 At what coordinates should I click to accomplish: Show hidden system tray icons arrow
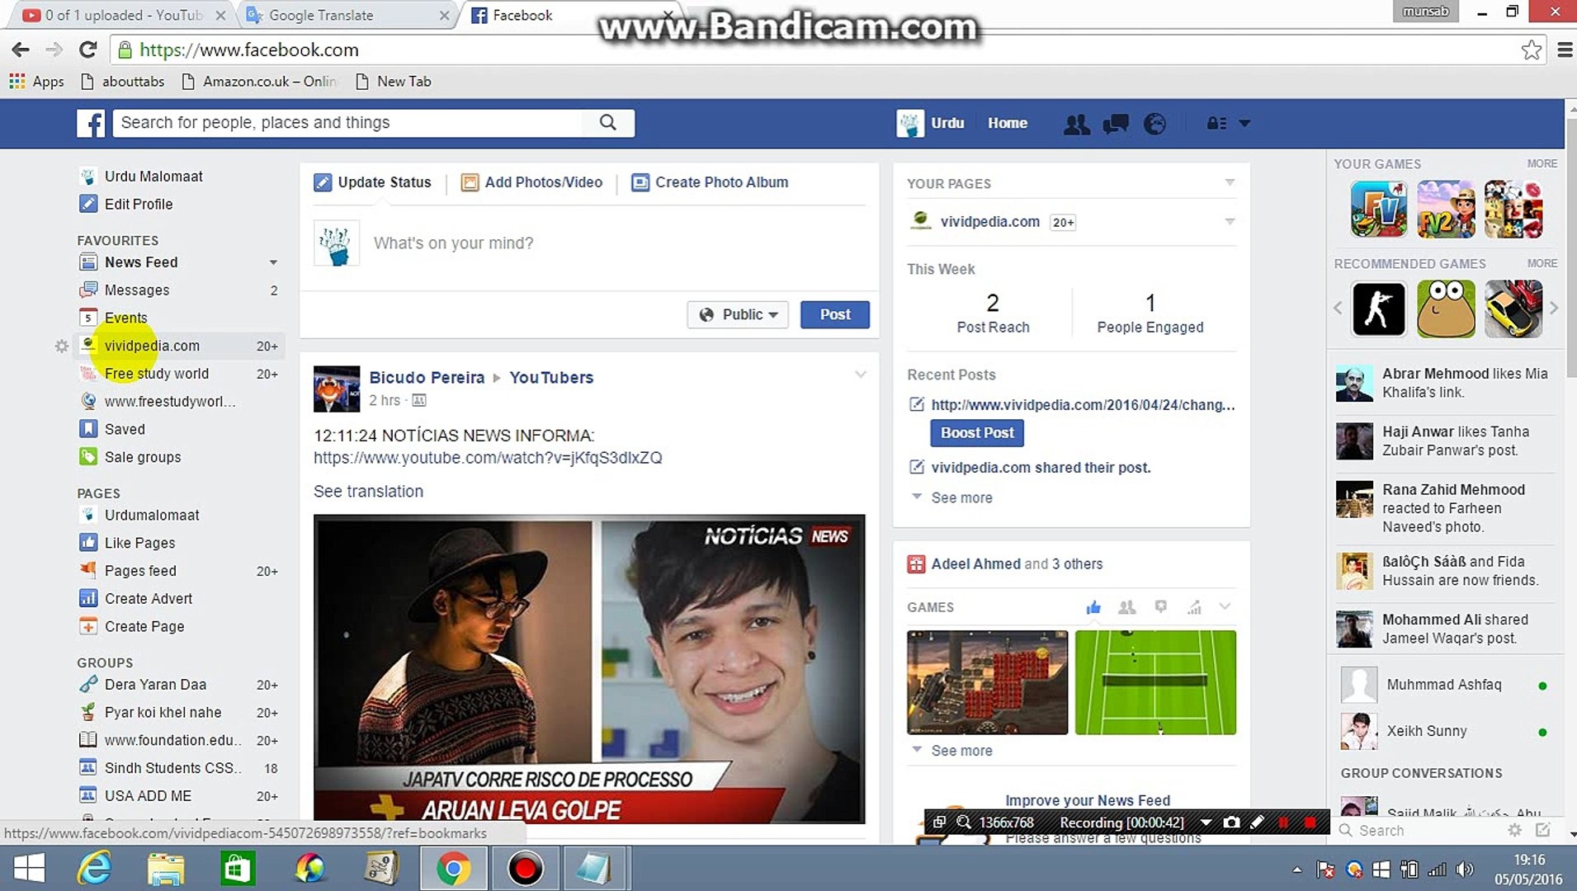click(1297, 870)
